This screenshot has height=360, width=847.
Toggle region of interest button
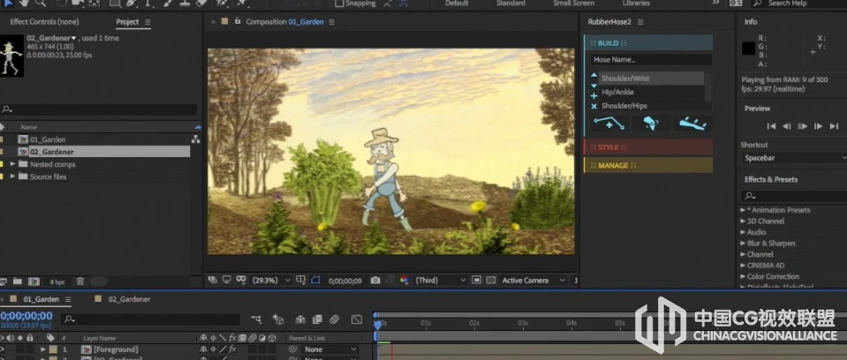pos(476,280)
